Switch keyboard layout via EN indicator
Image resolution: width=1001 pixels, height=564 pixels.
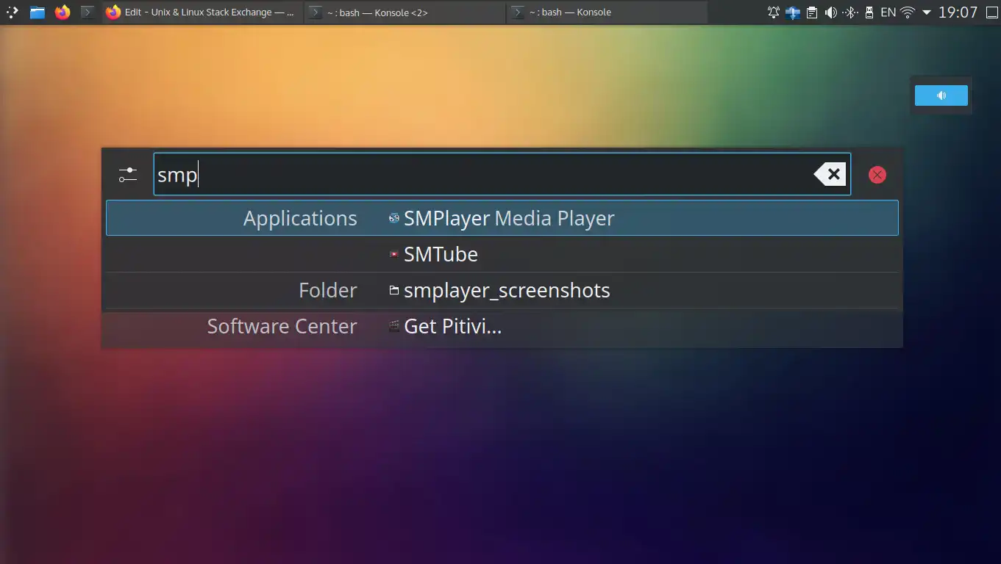coord(888,12)
